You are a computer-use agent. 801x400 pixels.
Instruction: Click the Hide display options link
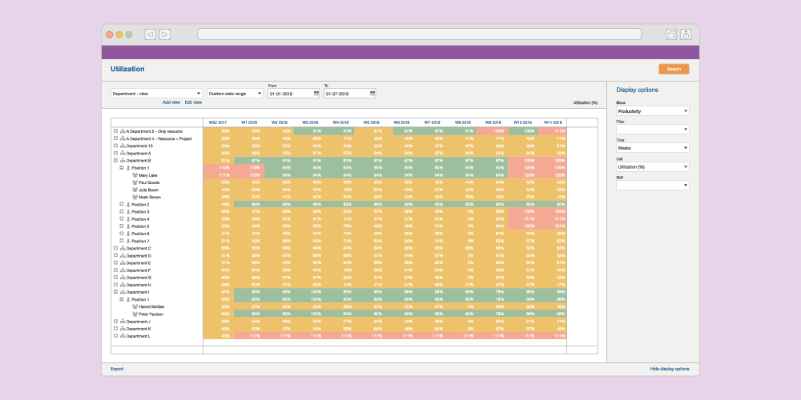pyautogui.click(x=669, y=369)
